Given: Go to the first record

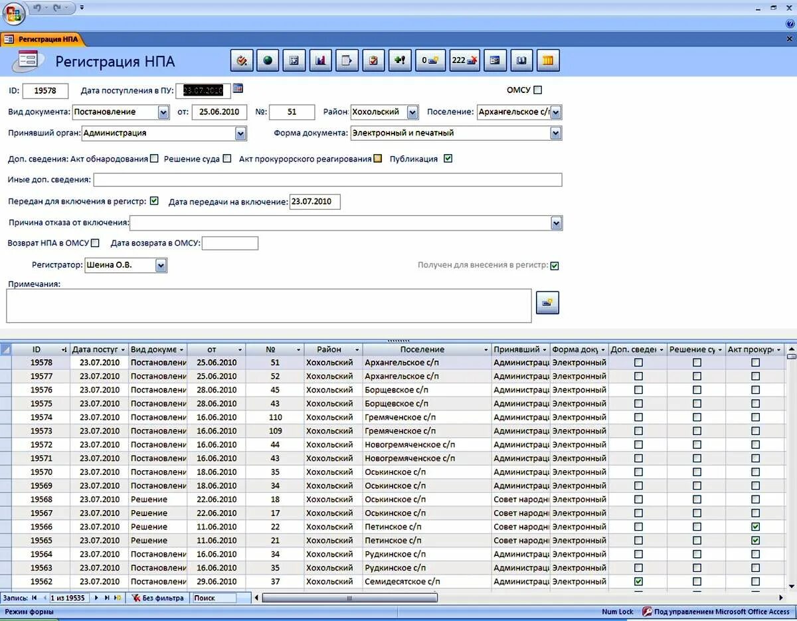Looking at the screenshot, I should click(35, 598).
